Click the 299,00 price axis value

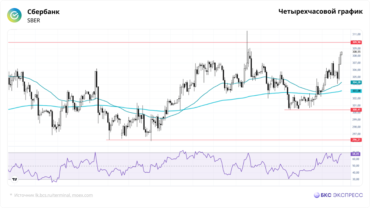pyautogui.click(x=356, y=120)
